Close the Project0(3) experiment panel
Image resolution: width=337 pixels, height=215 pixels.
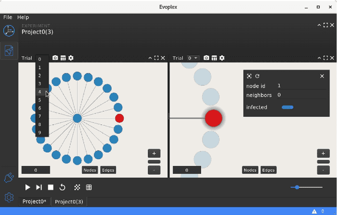pos(332,25)
